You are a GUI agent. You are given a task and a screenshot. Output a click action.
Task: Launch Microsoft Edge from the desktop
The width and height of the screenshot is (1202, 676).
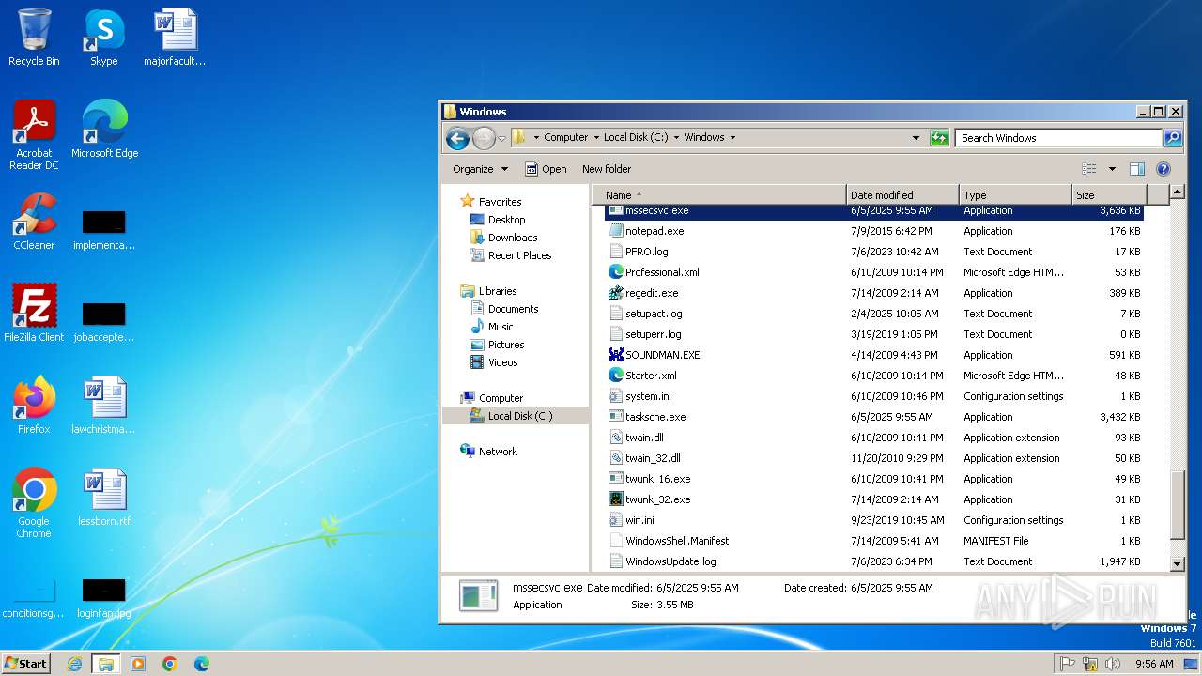click(104, 129)
